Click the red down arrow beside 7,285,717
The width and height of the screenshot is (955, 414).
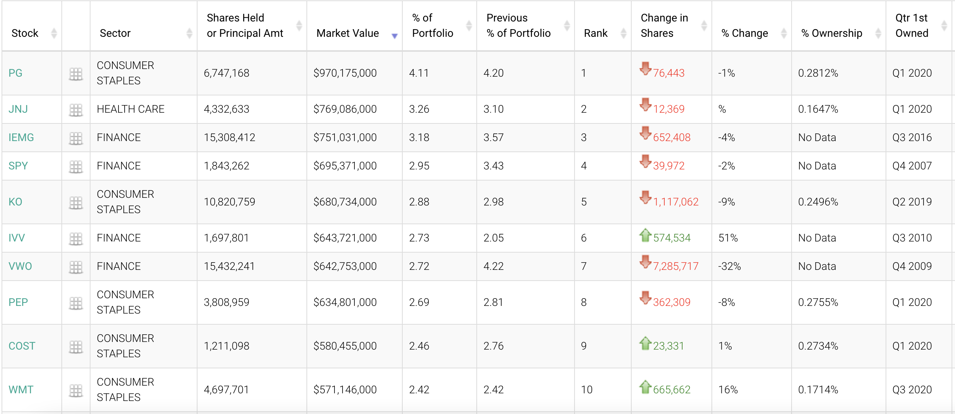pos(645,262)
